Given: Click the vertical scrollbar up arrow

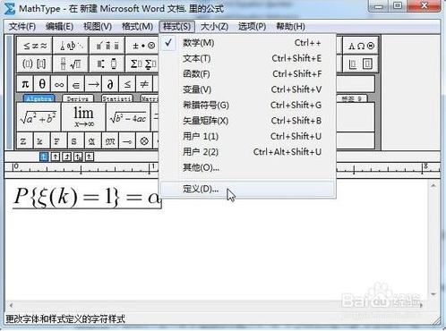Looking at the screenshot, I should (x=433, y=186).
